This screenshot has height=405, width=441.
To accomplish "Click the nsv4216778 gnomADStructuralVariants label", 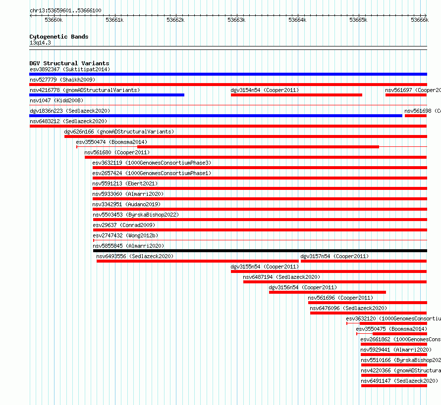I will 85,90.
